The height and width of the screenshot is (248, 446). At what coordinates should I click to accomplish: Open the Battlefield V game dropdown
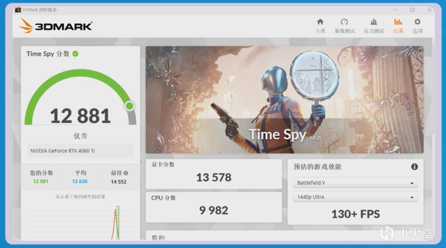pos(355,183)
